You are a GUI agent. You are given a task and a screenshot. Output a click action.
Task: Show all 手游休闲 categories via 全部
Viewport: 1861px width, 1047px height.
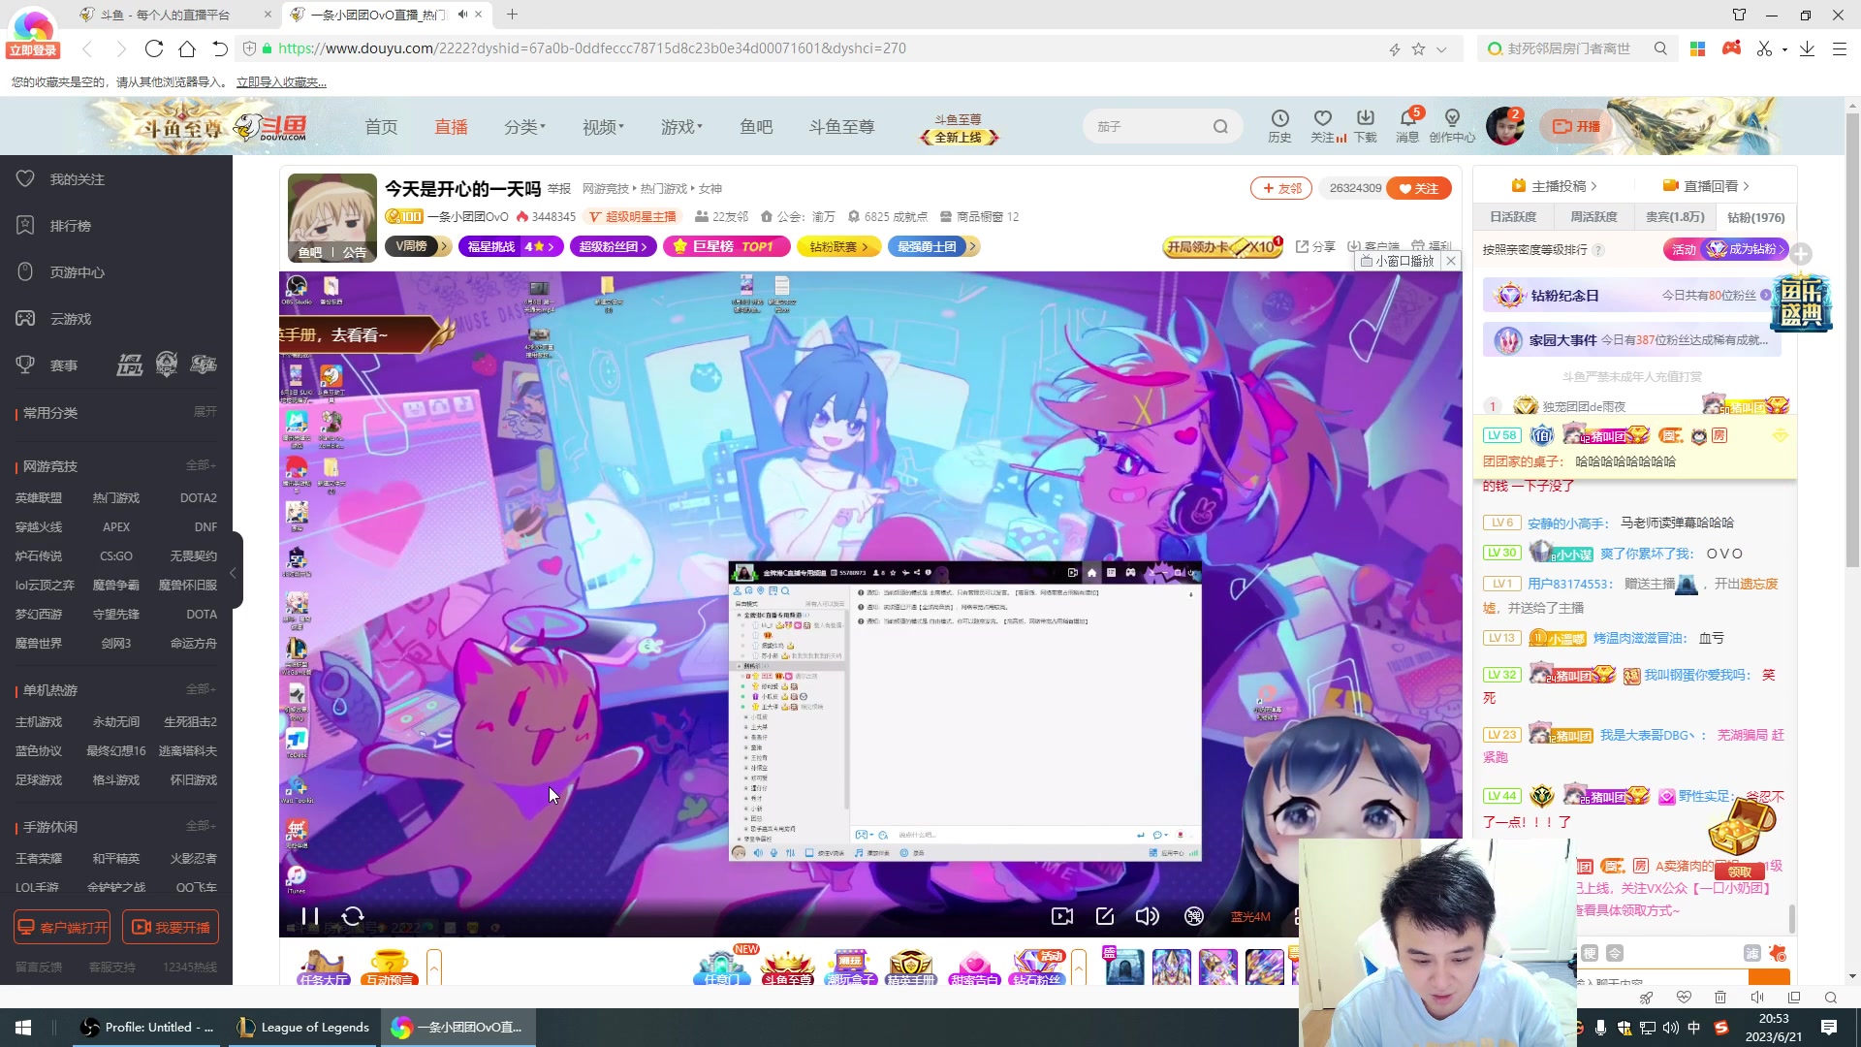[x=201, y=826]
